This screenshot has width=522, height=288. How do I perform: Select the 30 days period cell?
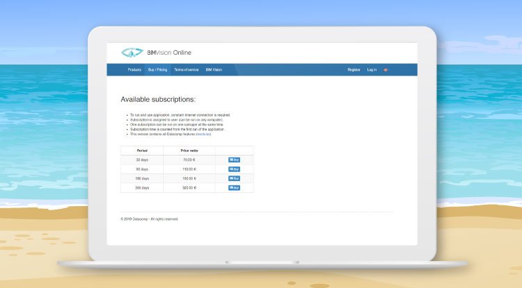click(x=142, y=160)
